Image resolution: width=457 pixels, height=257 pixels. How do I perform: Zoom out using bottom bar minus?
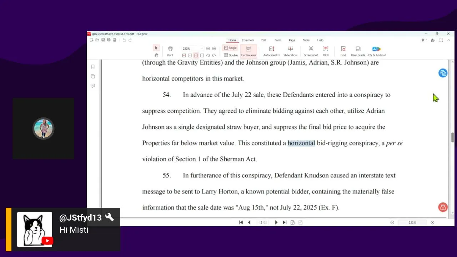(x=392, y=222)
